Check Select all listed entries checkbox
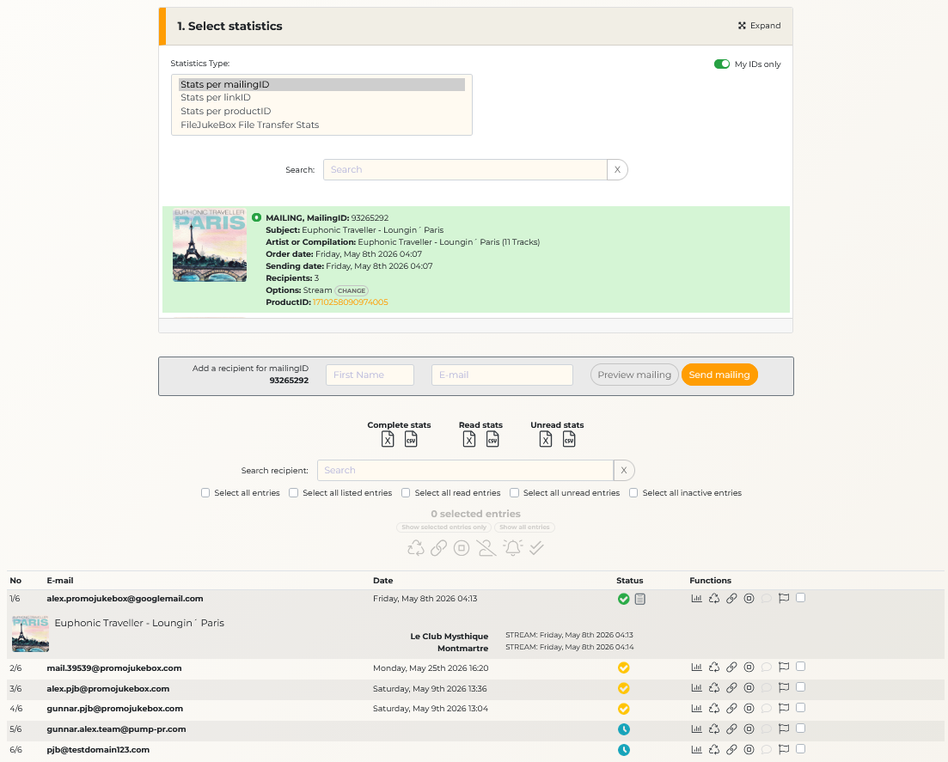This screenshot has width=948, height=762. click(x=294, y=493)
